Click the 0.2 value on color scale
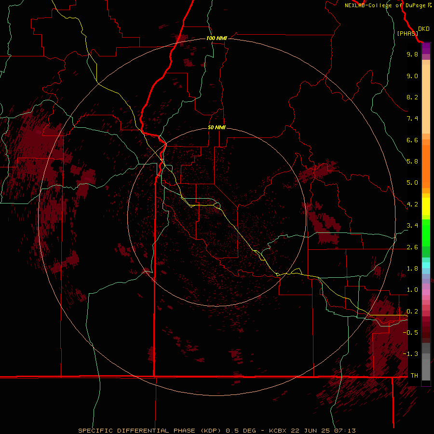The height and width of the screenshot is (434, 434). (412, 312)
